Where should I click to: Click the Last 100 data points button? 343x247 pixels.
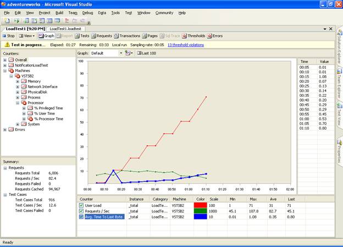tap(147, 53)
